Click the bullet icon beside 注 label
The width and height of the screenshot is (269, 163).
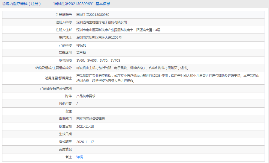[67, 157]
